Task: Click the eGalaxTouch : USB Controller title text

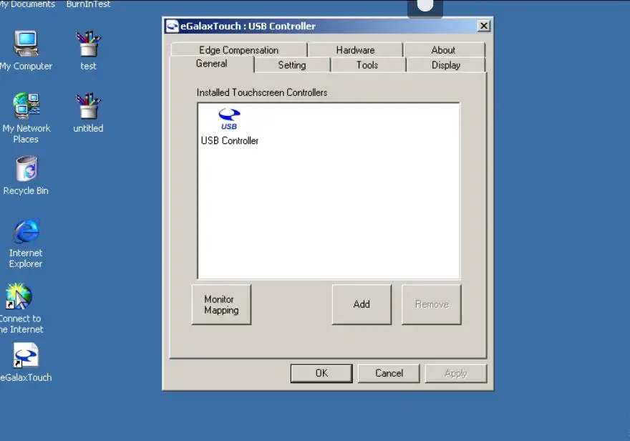Action: coord(248,26)
